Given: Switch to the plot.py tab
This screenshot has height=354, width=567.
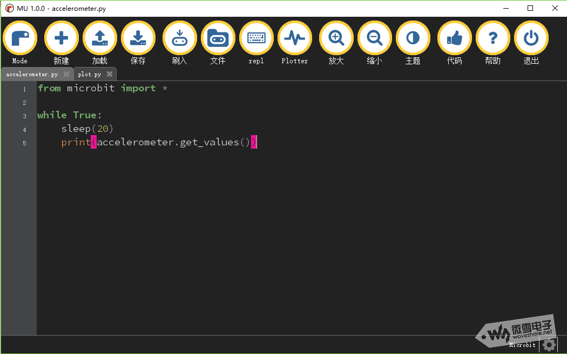Looking at the screenshot, I should (x=90, y=74).
